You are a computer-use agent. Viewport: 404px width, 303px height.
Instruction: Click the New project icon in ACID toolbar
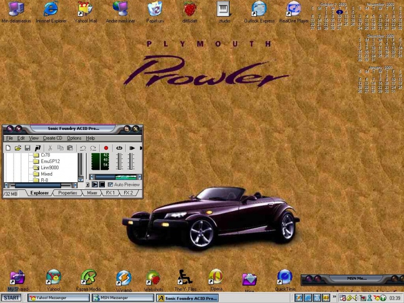coord(8,148)
